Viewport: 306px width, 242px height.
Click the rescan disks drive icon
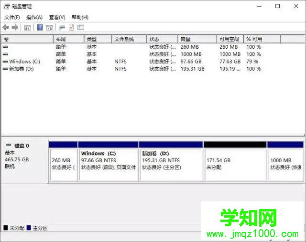(x=62, y=28)
